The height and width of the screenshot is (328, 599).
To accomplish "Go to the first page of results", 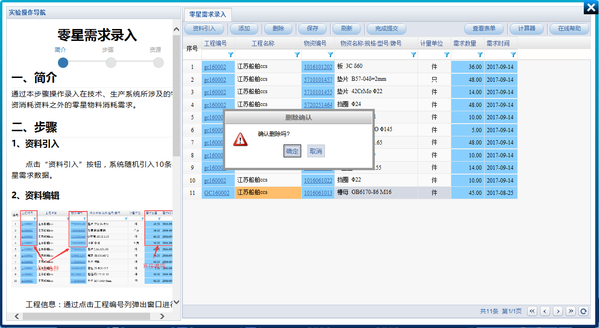I will 532,311.
